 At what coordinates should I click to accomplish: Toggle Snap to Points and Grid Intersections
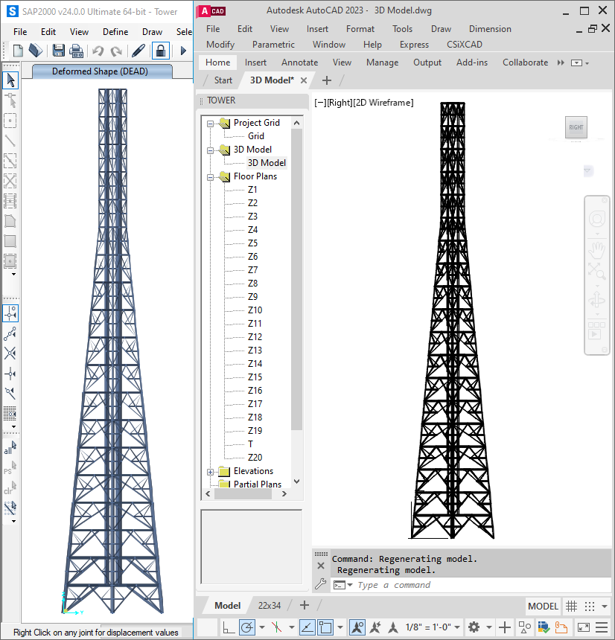10,313
